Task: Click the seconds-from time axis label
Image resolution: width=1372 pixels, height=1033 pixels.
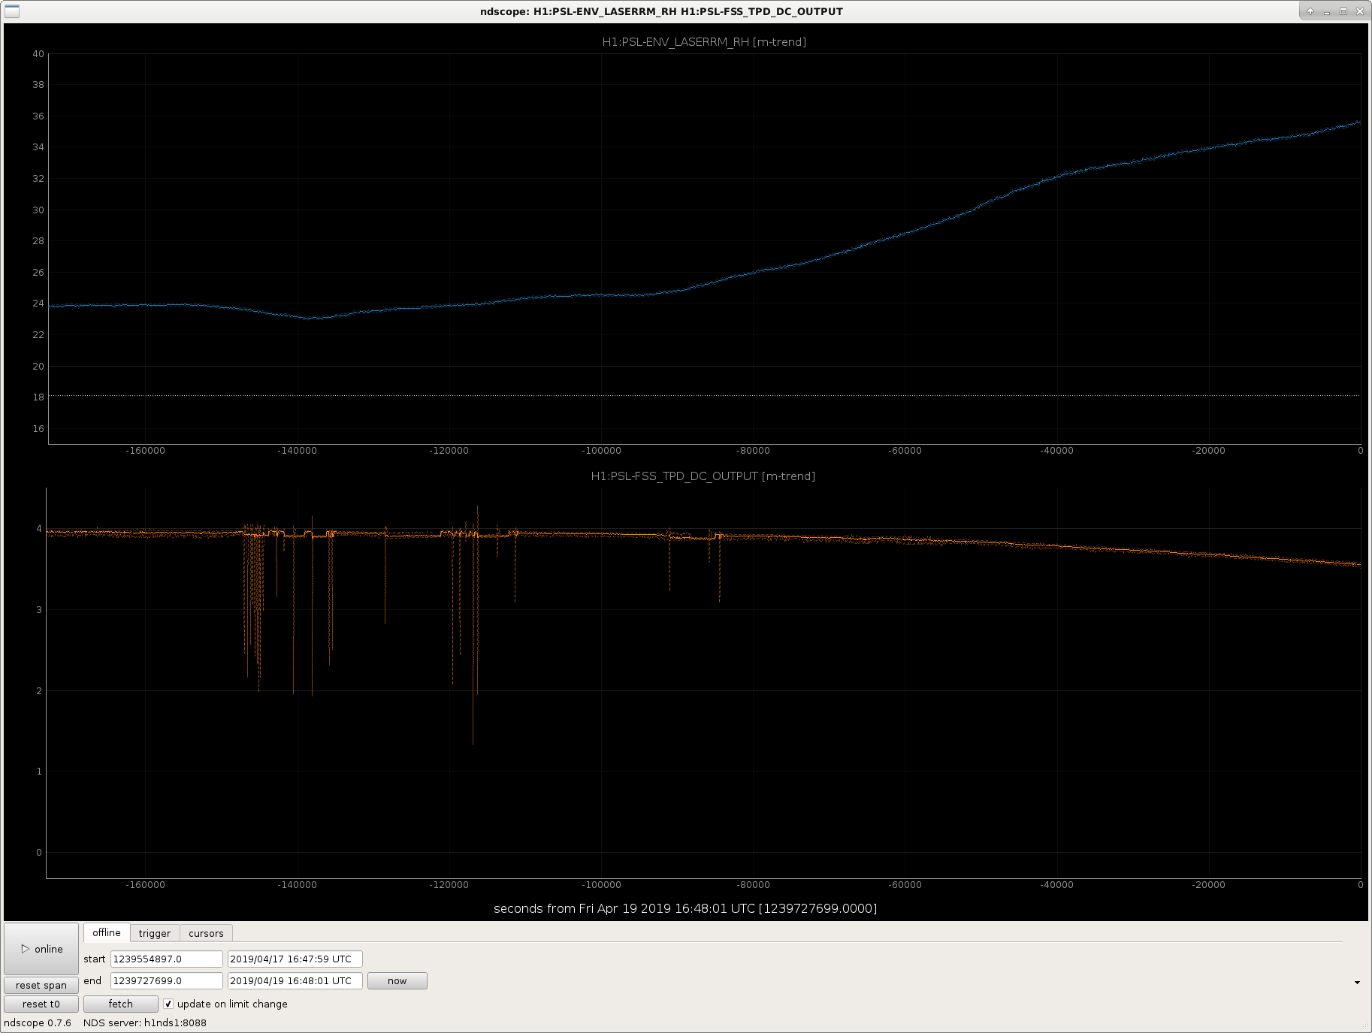Action: (x=685, y=908)
